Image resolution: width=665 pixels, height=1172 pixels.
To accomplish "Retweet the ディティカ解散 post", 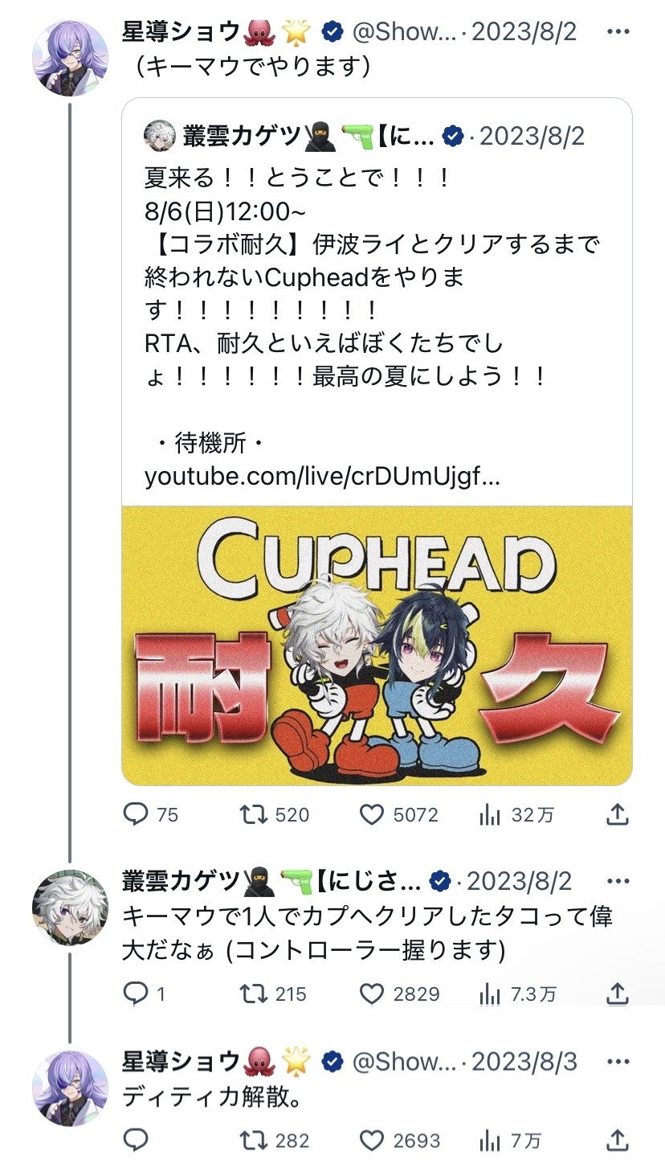I will [x=255, y=1140].
